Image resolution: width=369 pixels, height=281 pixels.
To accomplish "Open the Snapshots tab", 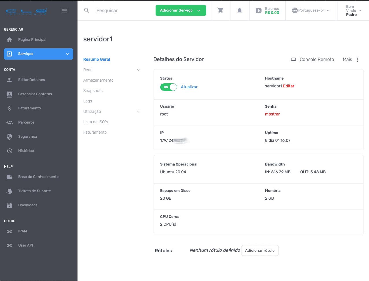I will coord(93,91).
